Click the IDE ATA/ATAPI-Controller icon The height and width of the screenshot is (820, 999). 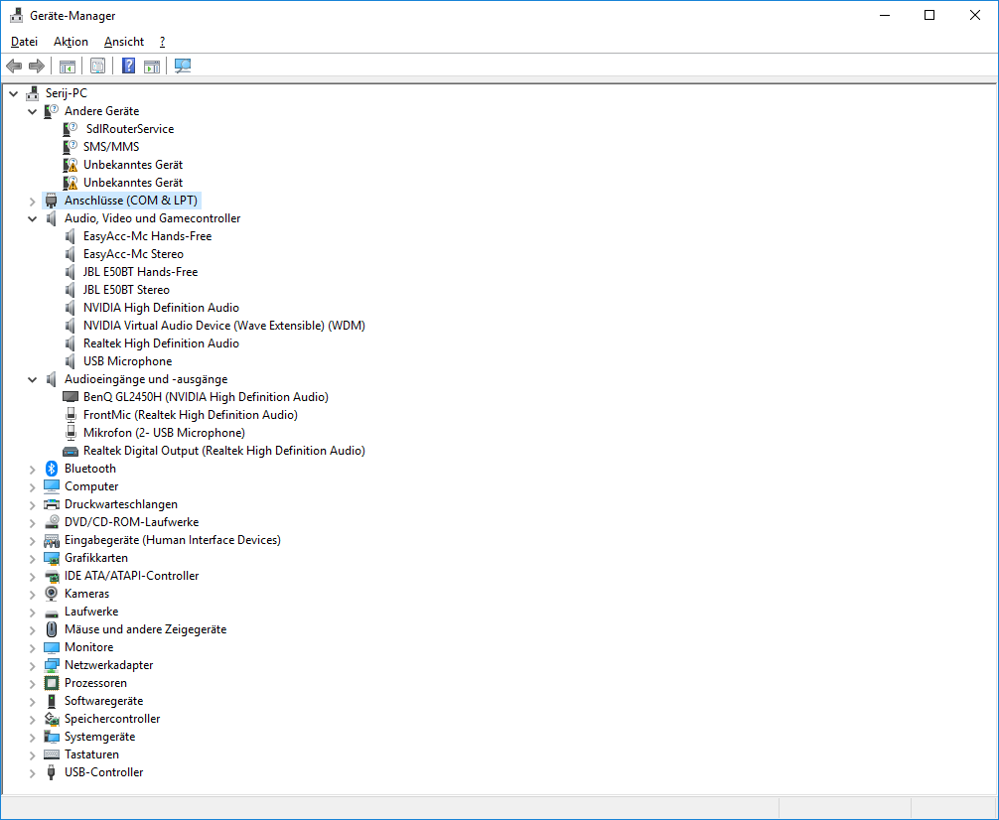(52, 576)
